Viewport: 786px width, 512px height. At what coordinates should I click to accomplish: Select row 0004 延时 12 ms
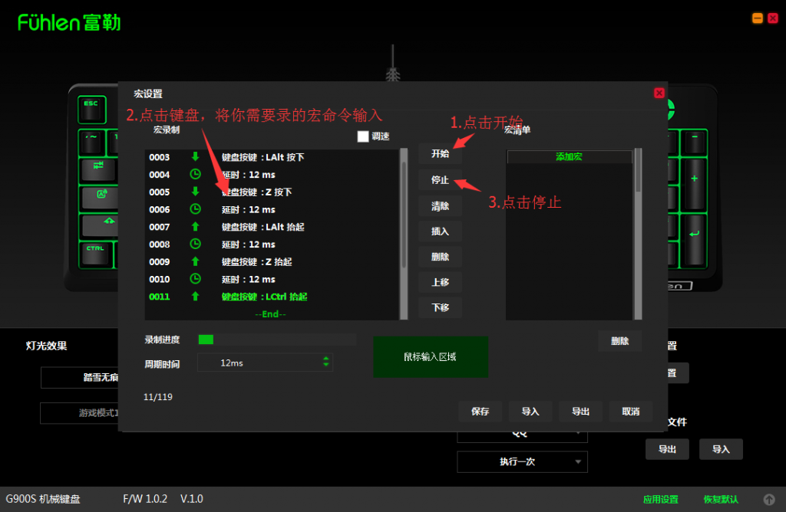click(x=272, y=175)
